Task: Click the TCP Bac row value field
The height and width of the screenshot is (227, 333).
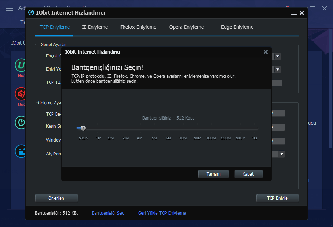Action: 278,113
